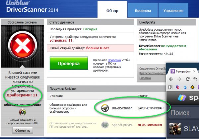The width and height of the screenshot is (199, 139).
Task: Click the K bookmark icon in browser
Action: pos(170,87)
